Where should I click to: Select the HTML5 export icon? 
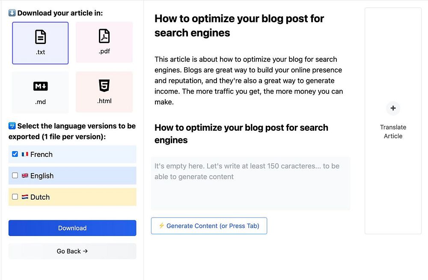[x=104, y=86]
